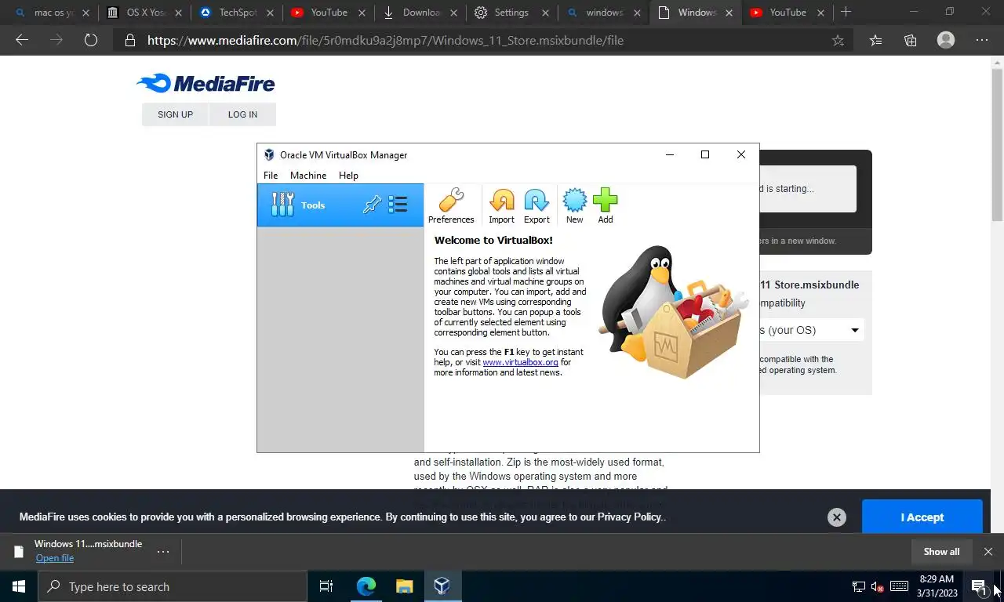
Task: Open more options for downloaded msixbundle
Action: (x=163, y=551)
